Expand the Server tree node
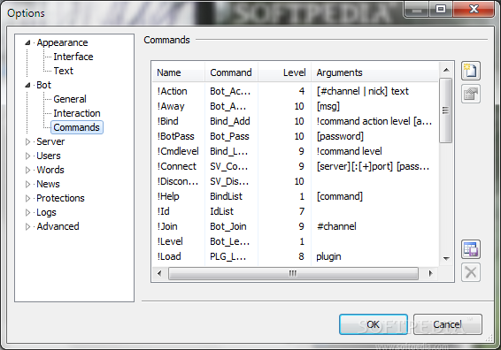 27,141
